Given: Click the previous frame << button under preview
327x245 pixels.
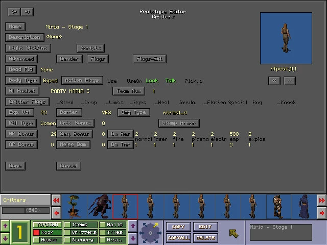Looking at the screenshot, I should tap(274, 81).
